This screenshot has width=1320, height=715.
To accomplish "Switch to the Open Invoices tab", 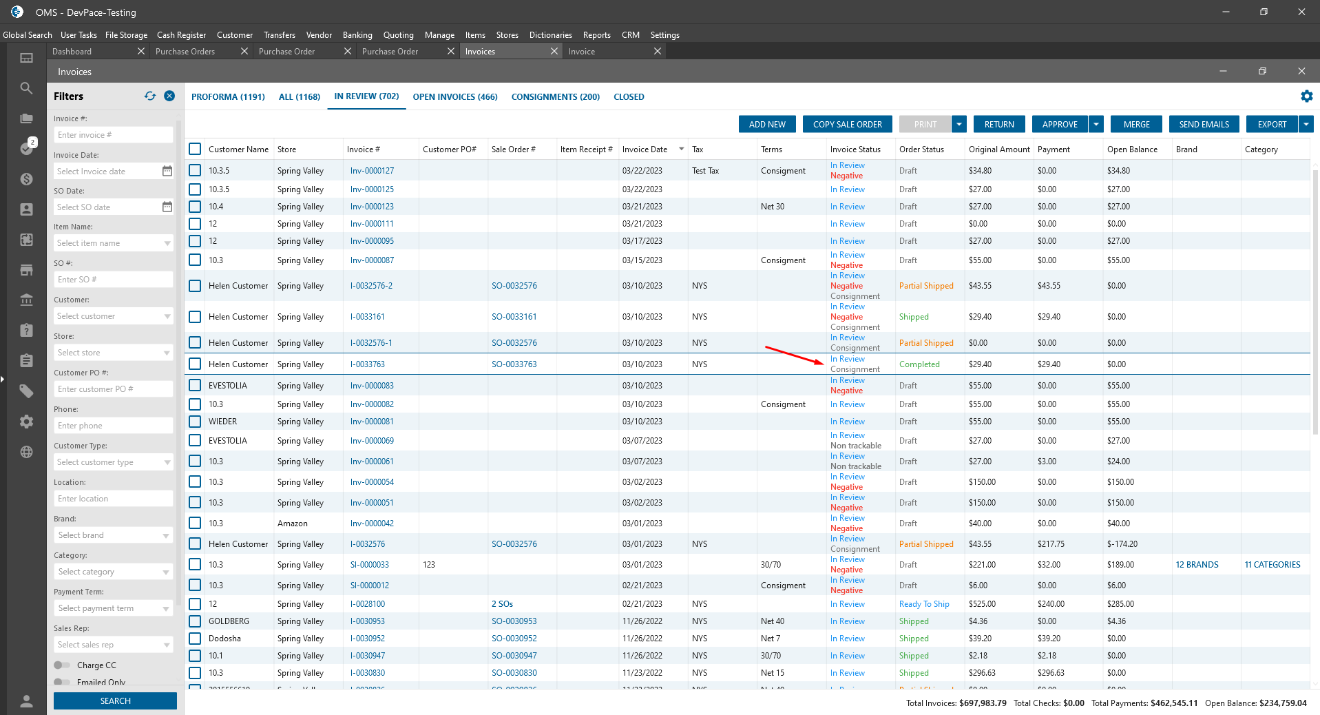I will tap(454, 97).
